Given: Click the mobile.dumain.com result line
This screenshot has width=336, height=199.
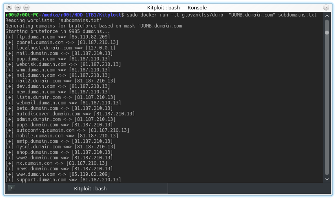Looking at the screenshot, I should pyautogui.click(x=62, y=136).
